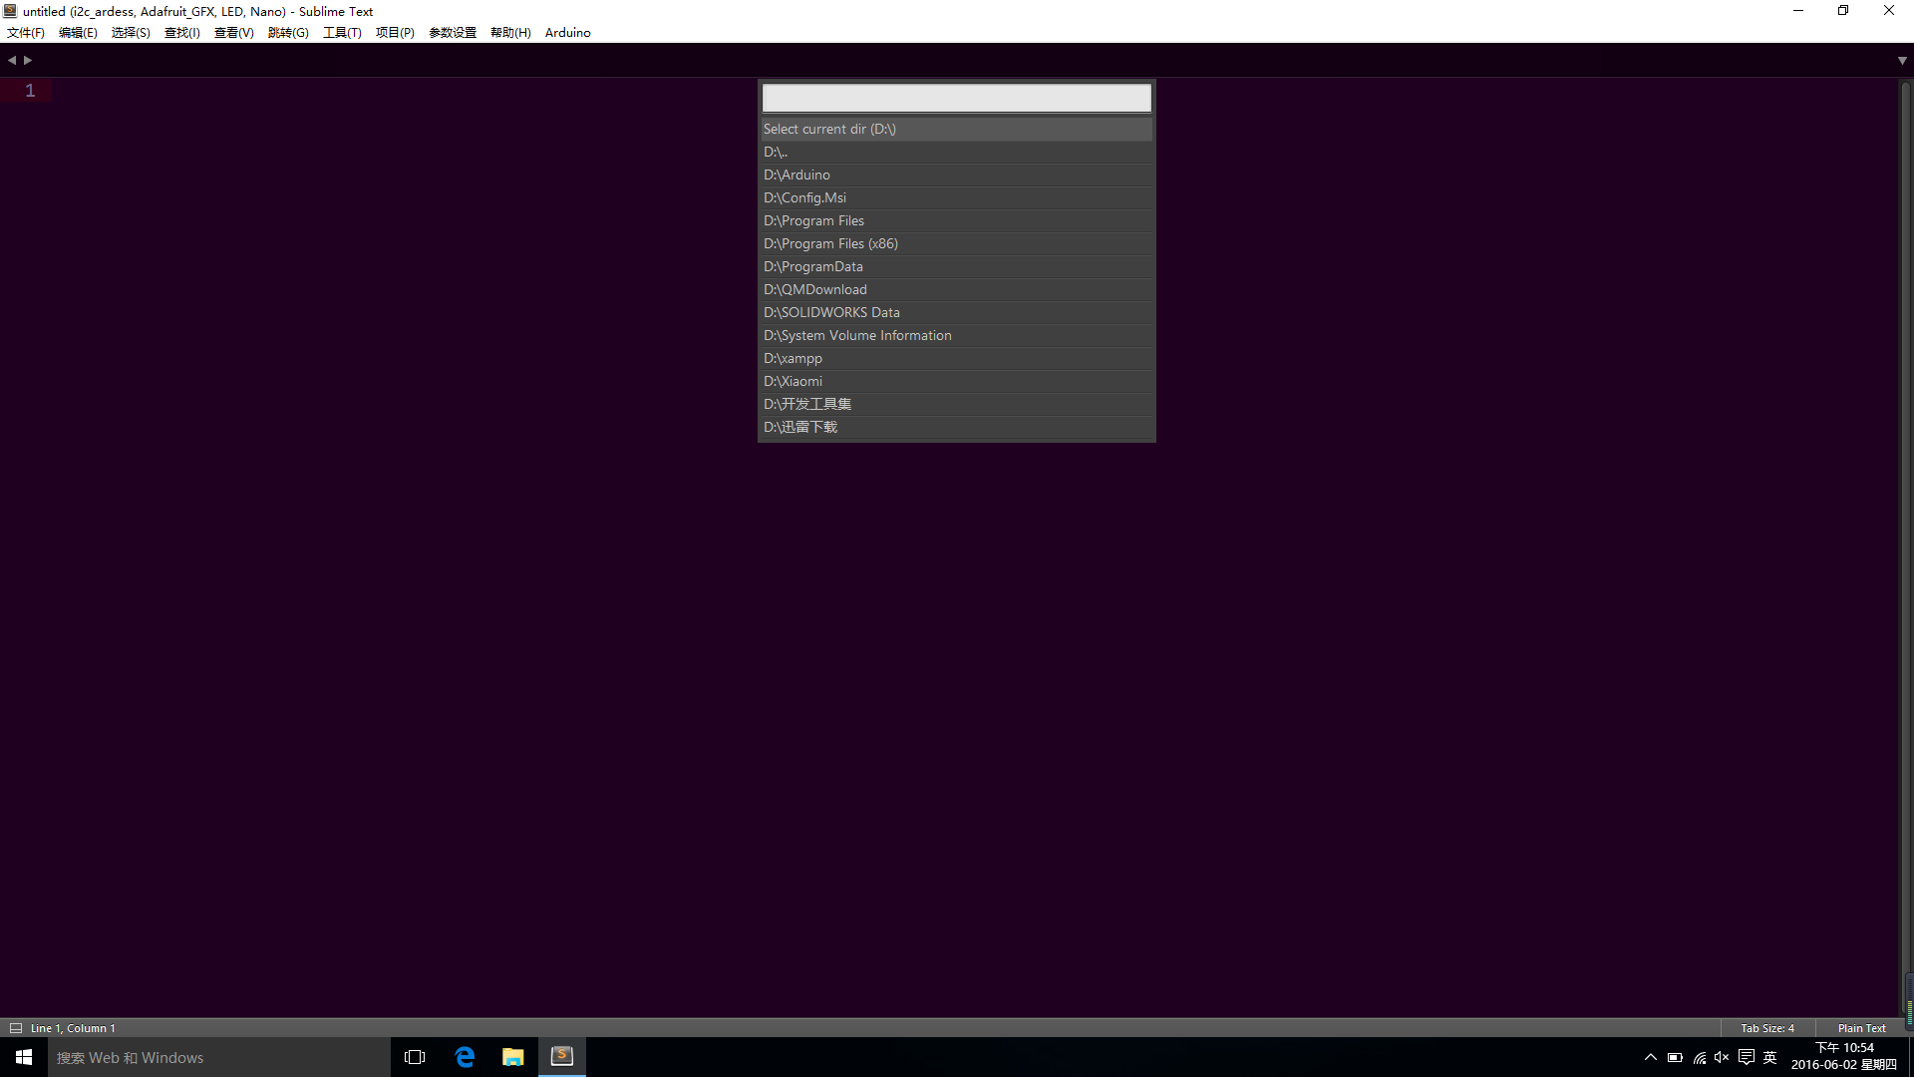Click line number 1 in gutter

coord(30,91)
